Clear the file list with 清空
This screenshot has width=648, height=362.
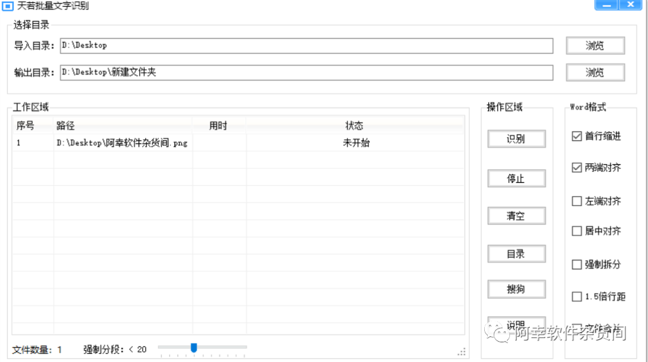515,216
